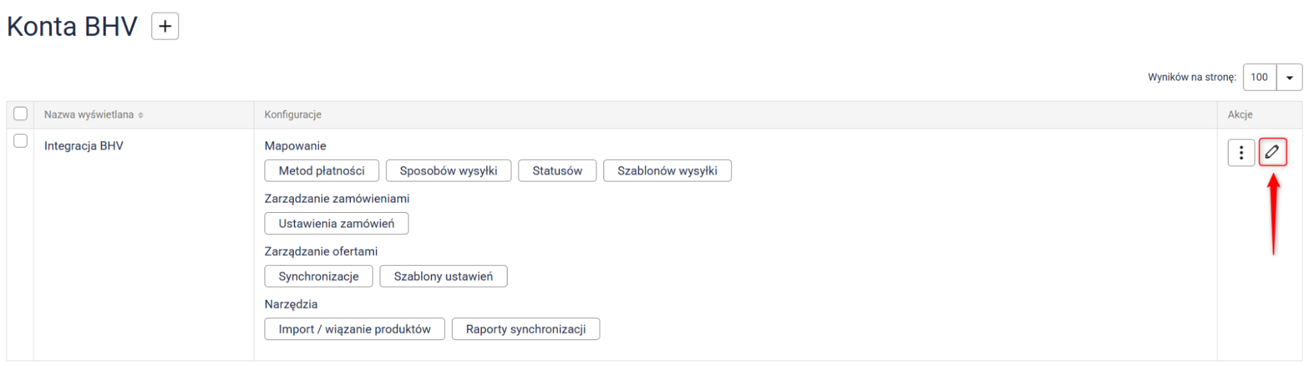The image size is (1309, 368).
Task: Expand the results per page dropdown arrow
Action: 1289,77
